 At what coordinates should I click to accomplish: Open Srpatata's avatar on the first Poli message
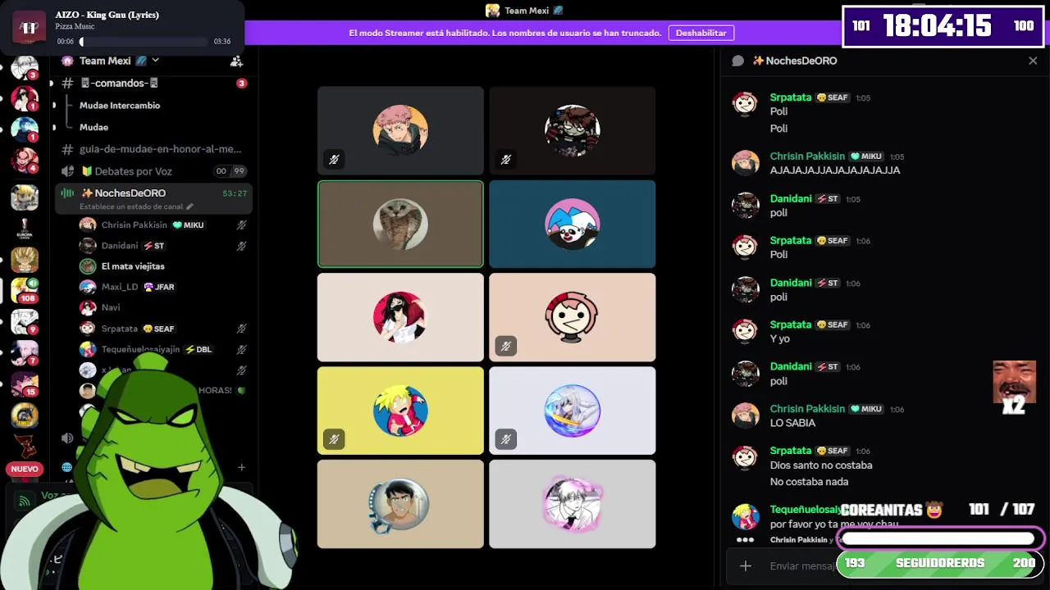coord(745,103)
